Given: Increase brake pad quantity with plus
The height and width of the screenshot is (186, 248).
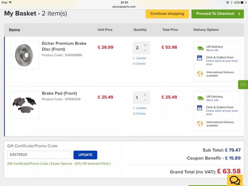Looking at the screenshot, I should (x=145, y=95).
